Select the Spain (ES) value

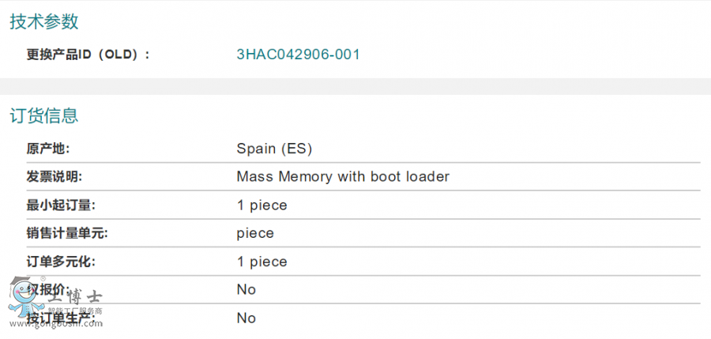[x=274, y=149]
